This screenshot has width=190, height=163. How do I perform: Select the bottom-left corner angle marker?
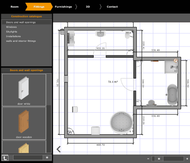71,131
